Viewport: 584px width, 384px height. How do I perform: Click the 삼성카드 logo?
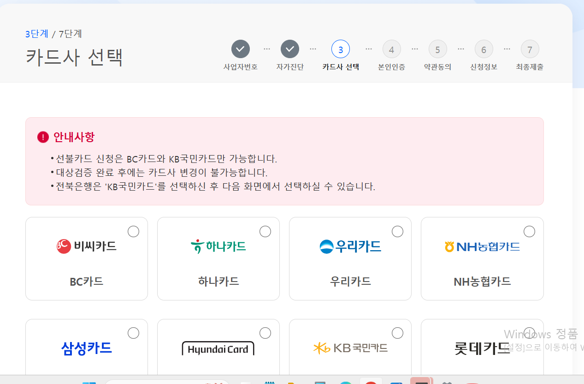tap(87, 348)
